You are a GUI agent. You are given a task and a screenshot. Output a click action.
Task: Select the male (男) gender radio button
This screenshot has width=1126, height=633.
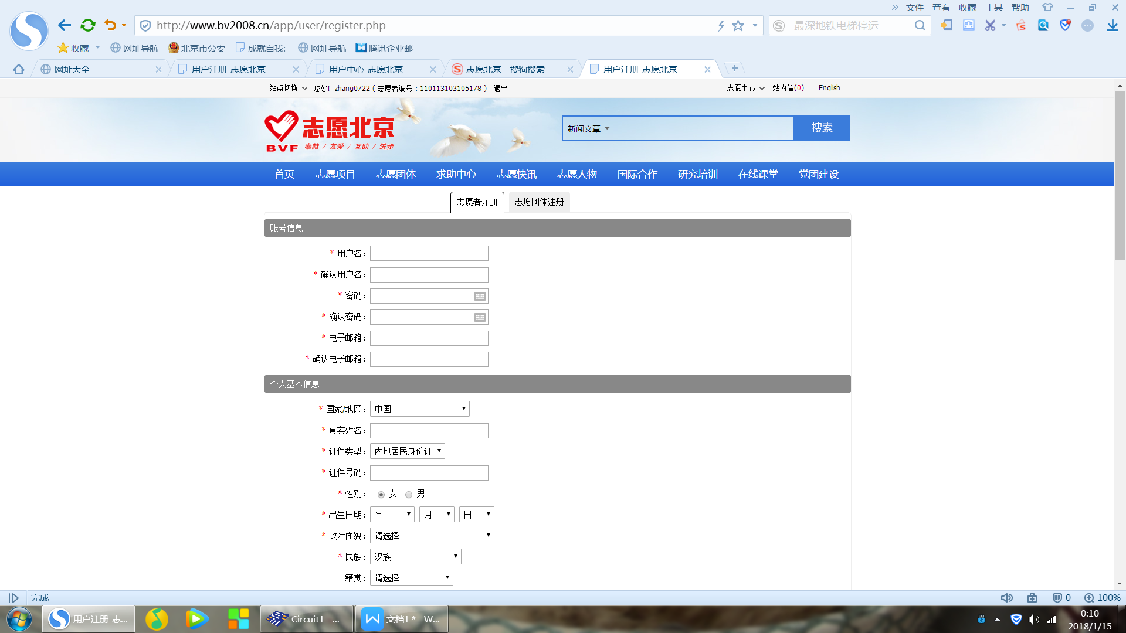(x=409, y=495)
